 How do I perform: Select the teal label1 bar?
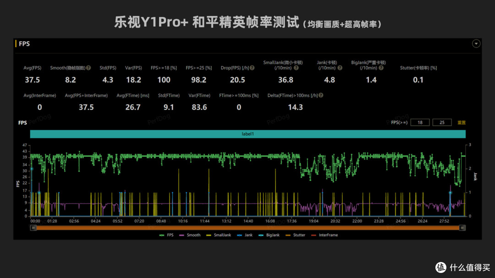(x=247, y=134)
